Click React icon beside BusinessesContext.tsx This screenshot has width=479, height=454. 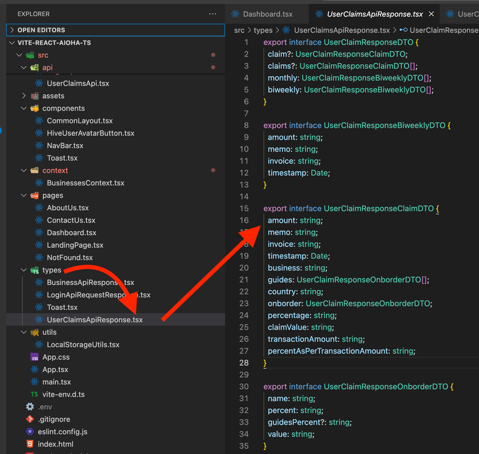tap(39, 183)
